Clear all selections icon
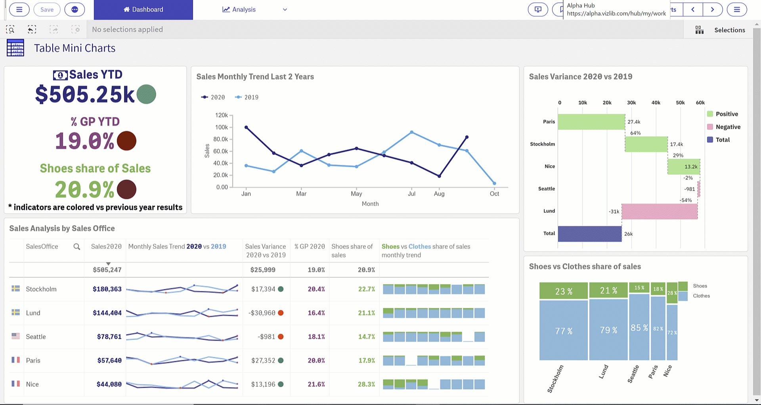The width and height of the screenshot is (761, 405). click(75, 29)
